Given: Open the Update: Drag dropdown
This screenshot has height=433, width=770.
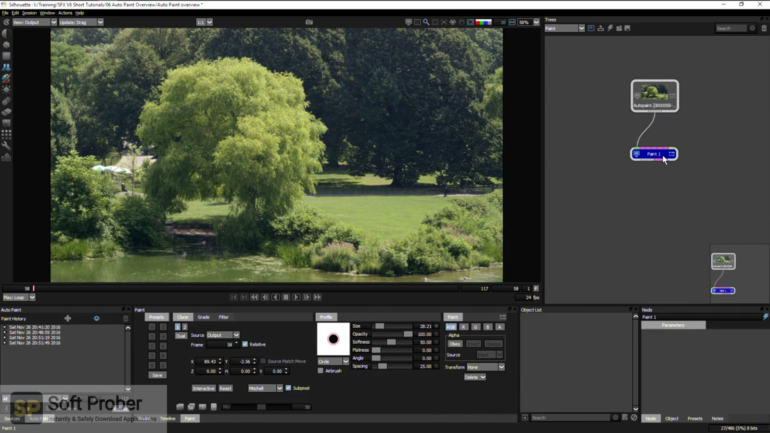Looking at the screenshot, I should (81, 22).
